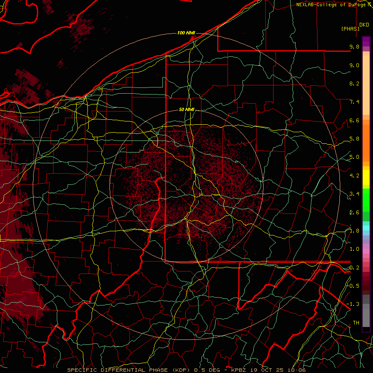The image size is (373, 373).
Task: Select the 5.8 scale value
Action: 354,139
